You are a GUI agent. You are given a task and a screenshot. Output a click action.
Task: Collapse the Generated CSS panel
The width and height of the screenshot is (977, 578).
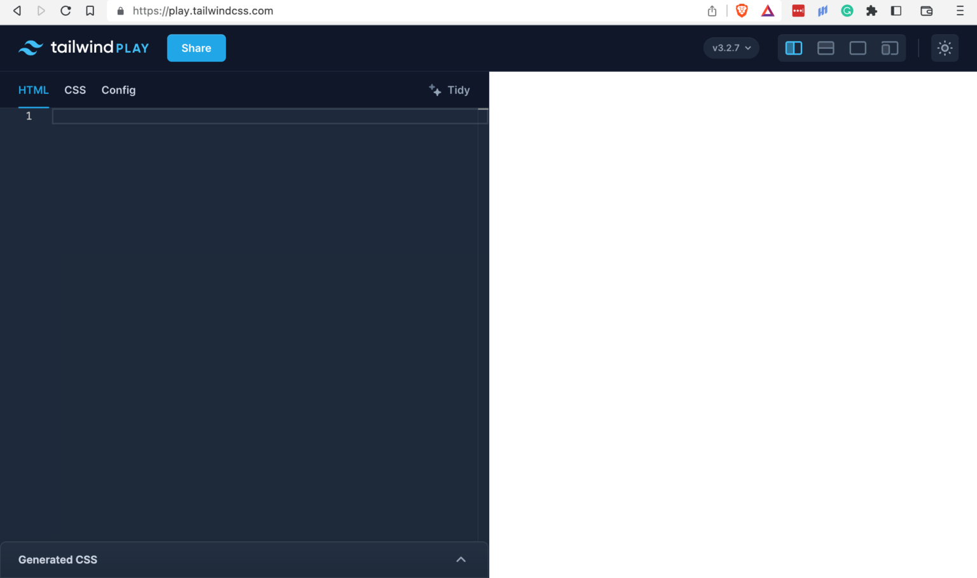click(x=461, y=560)
